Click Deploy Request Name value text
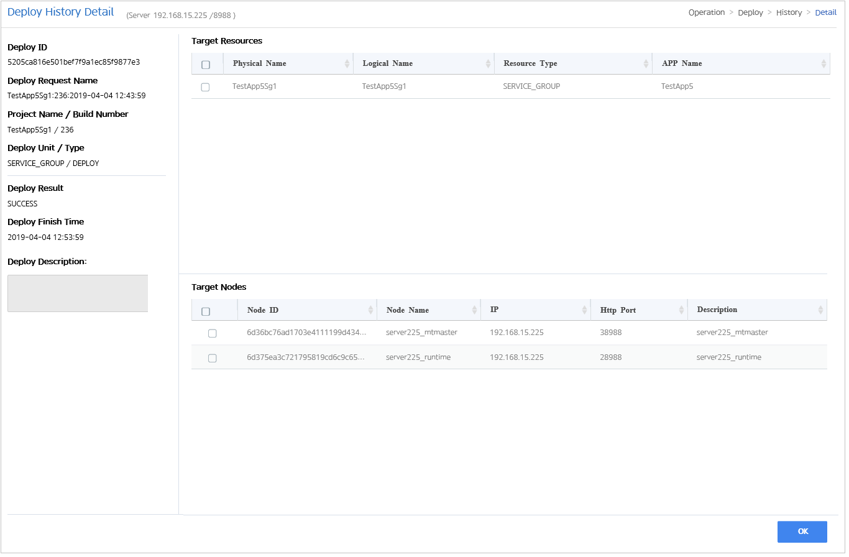This screenshot has height=557, width=849. (76, 96)
